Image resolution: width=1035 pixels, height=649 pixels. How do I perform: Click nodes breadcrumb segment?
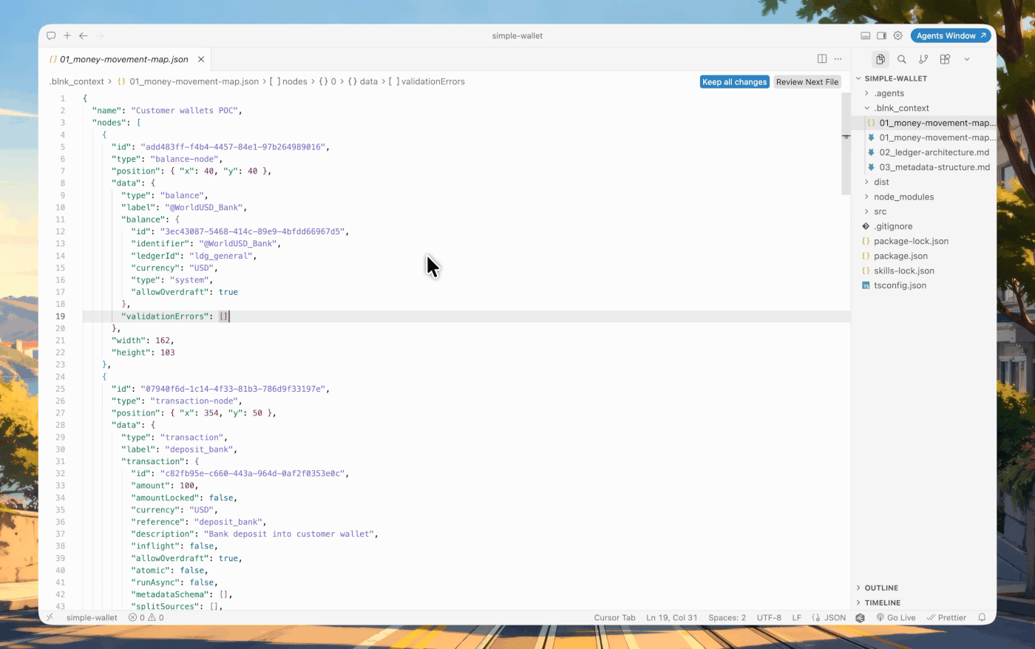[288, 81]
